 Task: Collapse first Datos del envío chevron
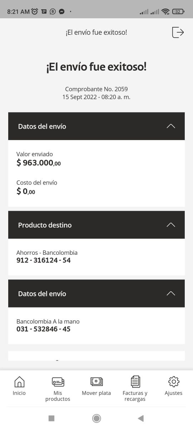click(x=171, y=126)
